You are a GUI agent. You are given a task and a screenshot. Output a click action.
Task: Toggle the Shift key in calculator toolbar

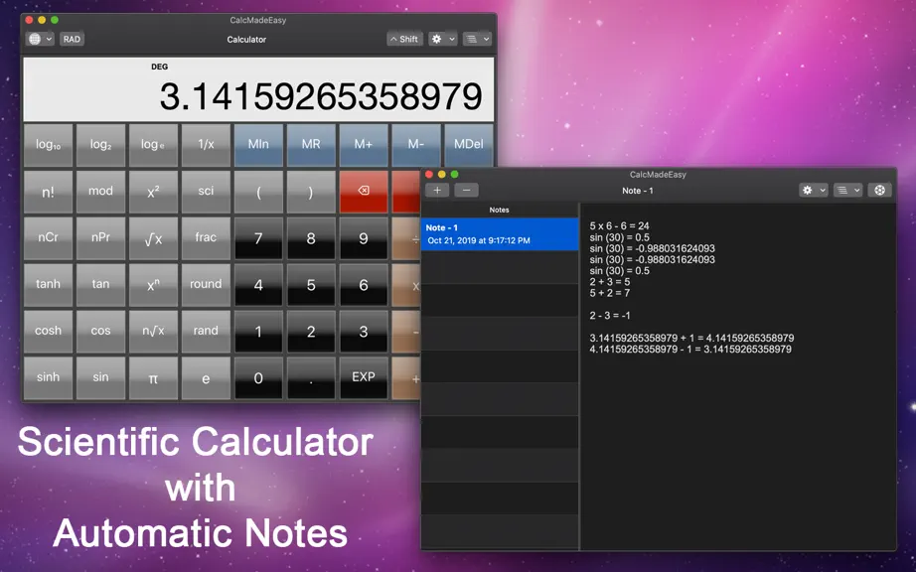pyautogui.click(x=404, y=39)
